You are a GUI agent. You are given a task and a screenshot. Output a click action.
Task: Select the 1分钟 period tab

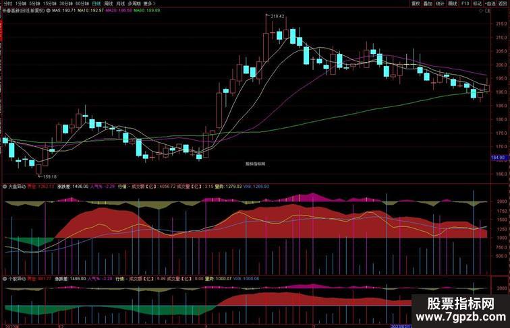(x=20, y=3)
